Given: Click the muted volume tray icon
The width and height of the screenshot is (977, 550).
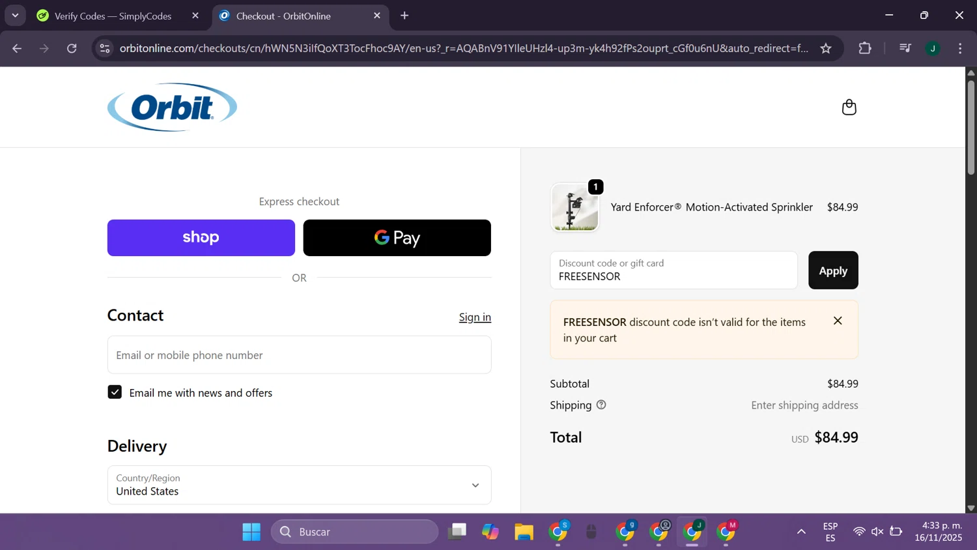Looking at the screenshot, I should click(877, 532).
